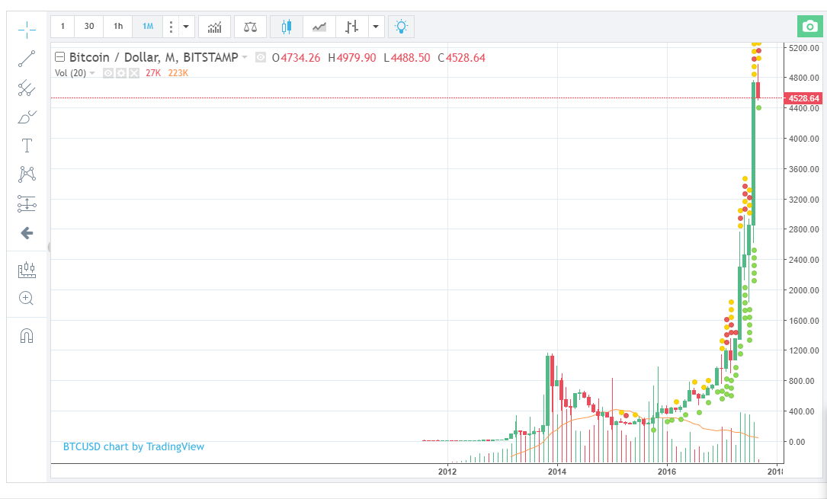Open the measure tool with candle ruler
The image size is (827, 499).
27,270
